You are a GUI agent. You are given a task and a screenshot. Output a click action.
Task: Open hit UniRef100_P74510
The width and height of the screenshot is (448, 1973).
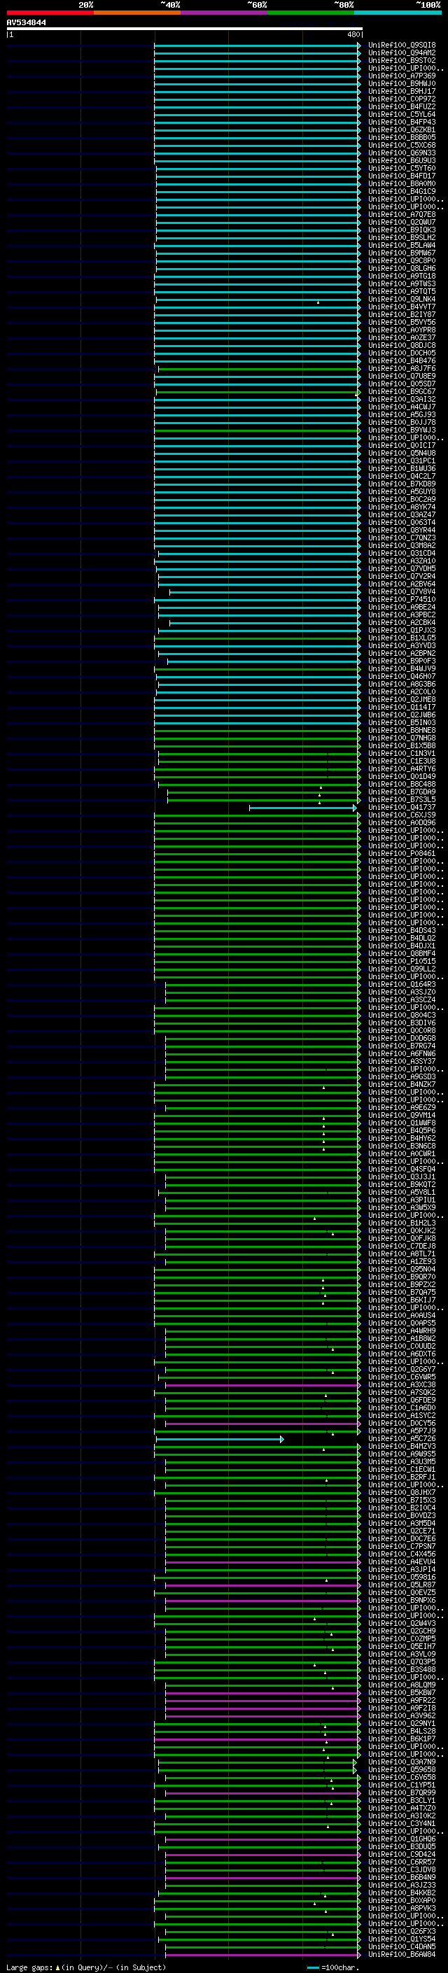click(402, 600)
